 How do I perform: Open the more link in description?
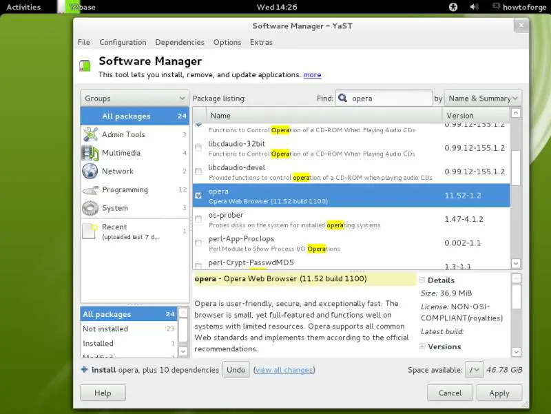point(312,75)
